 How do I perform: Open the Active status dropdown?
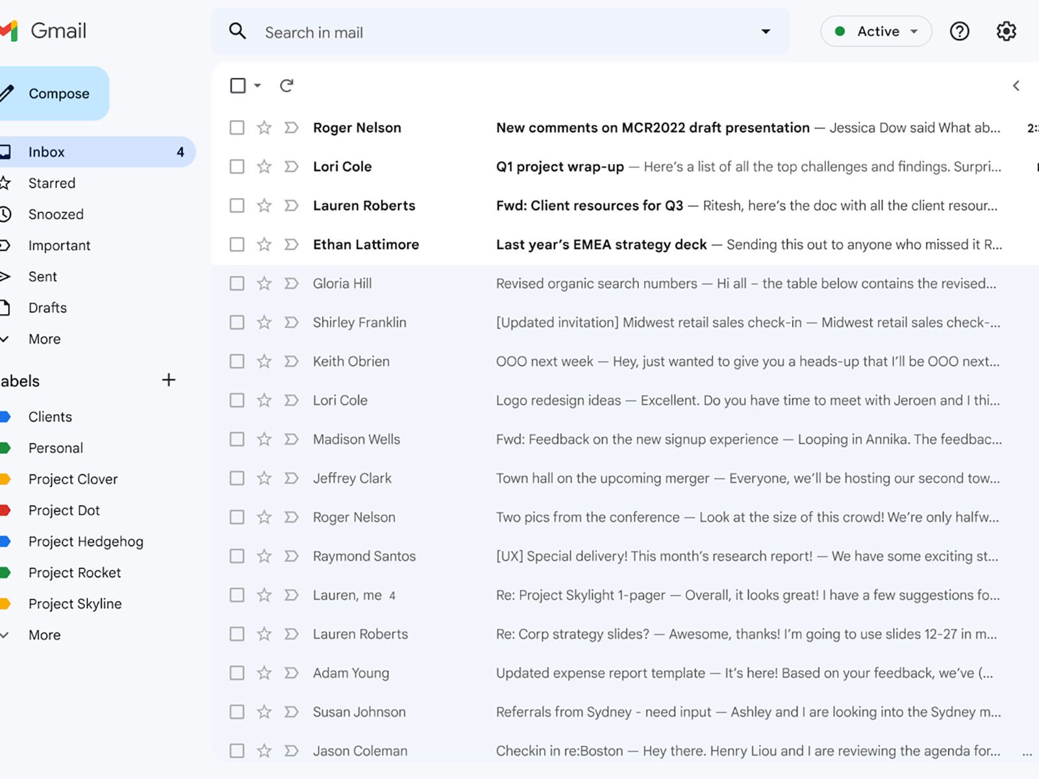tap(876, 31)
